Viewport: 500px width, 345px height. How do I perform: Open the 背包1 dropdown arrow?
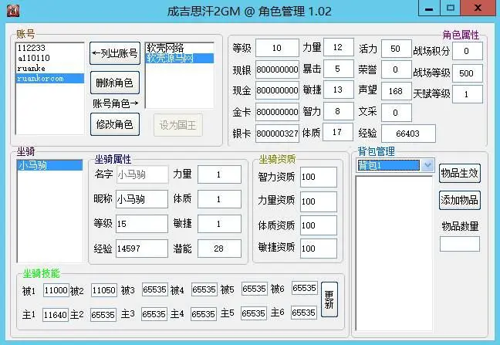(427, 165)
